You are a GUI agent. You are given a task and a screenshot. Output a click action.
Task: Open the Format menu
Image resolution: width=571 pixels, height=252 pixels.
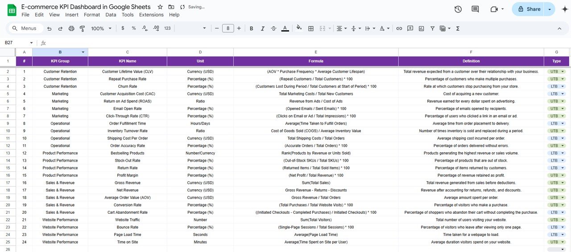point(92,15)
